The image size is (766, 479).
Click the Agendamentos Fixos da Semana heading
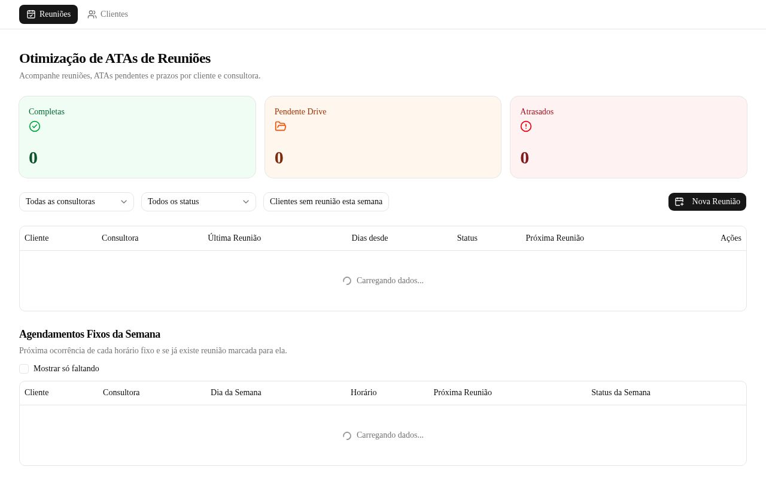point(90,334)
